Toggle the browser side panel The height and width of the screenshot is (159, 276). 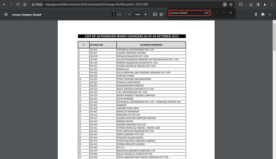click(x=258, y=4)
